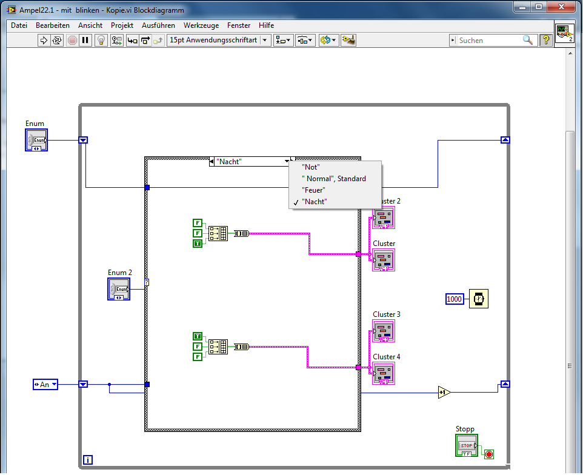Click the case selector label dropdown arrow
The height and width of the screenshot is (475, 583).
(x=287, y=162)
